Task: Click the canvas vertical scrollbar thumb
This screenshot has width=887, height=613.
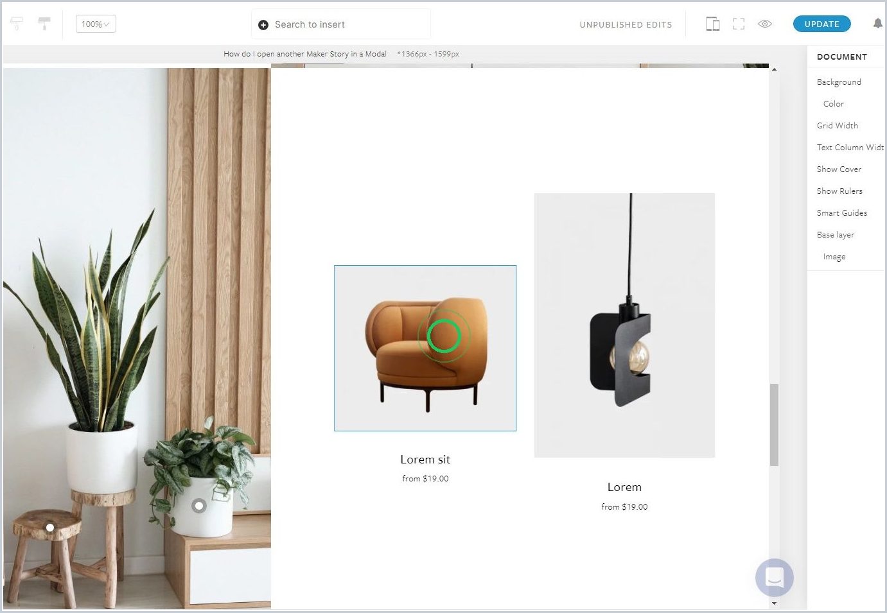Action: click(x=774, y=425)
